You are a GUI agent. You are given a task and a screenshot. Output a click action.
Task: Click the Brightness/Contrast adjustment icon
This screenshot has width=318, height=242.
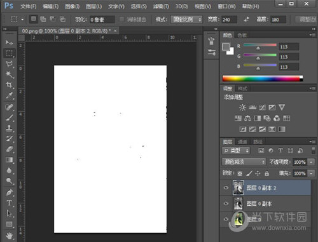point(242,107)
